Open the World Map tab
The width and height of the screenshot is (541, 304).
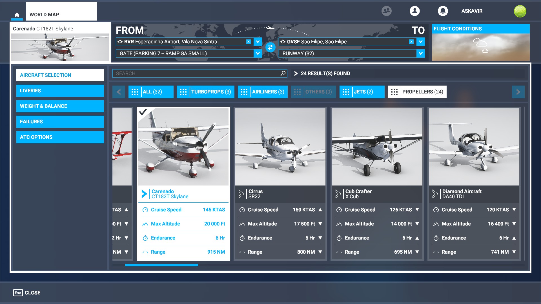(61, 11)
